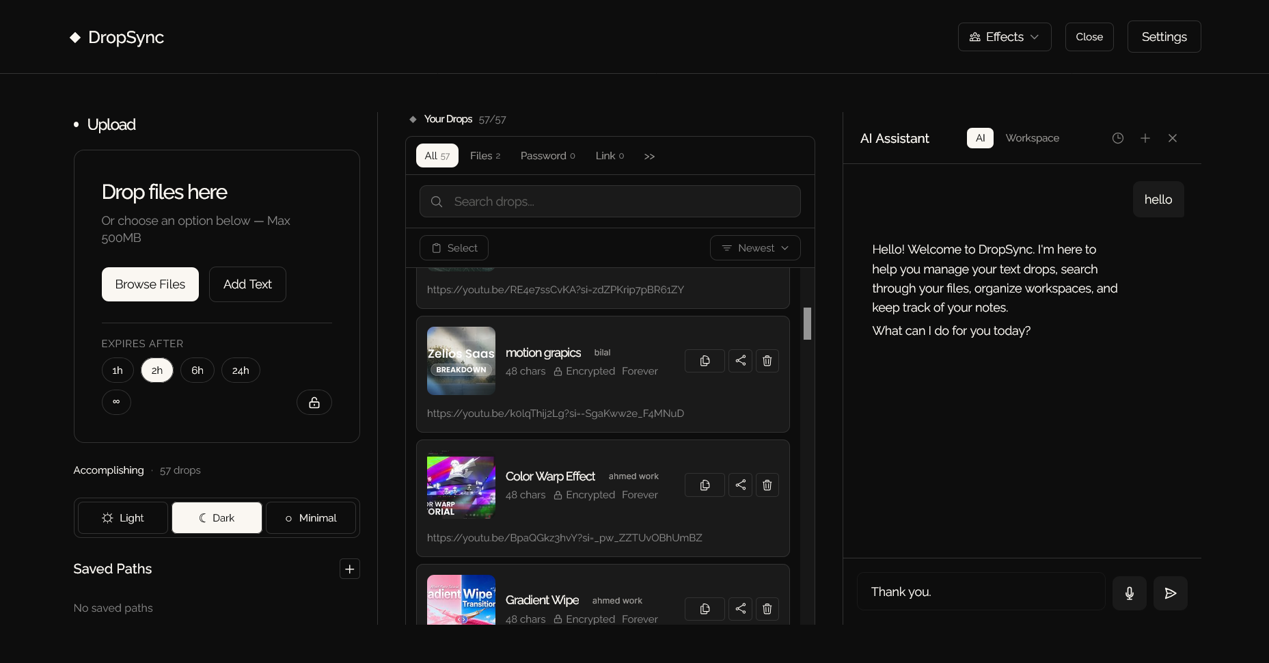Filter drops by Files
This screenshot has width=1269, height=663.
(x=485, y=156)
